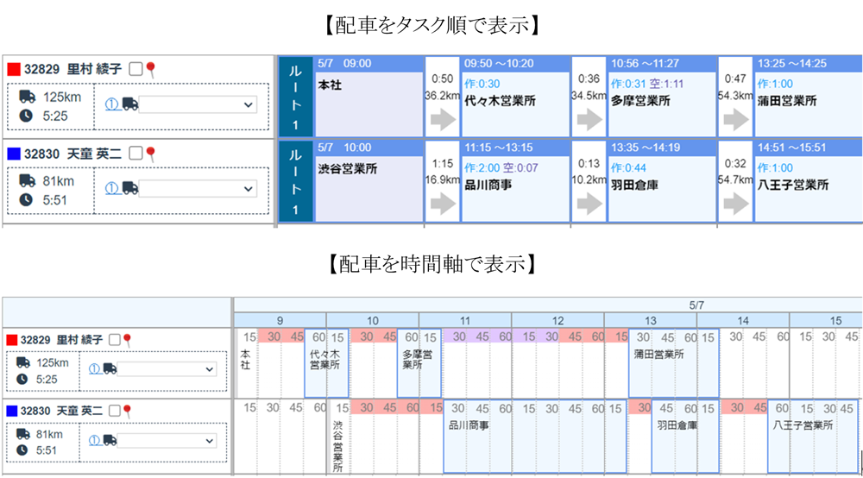Screen dimensions: 863x478
Task: Select the 代々木営業所 task card 09:50～10:20
Action: [515, 97]
